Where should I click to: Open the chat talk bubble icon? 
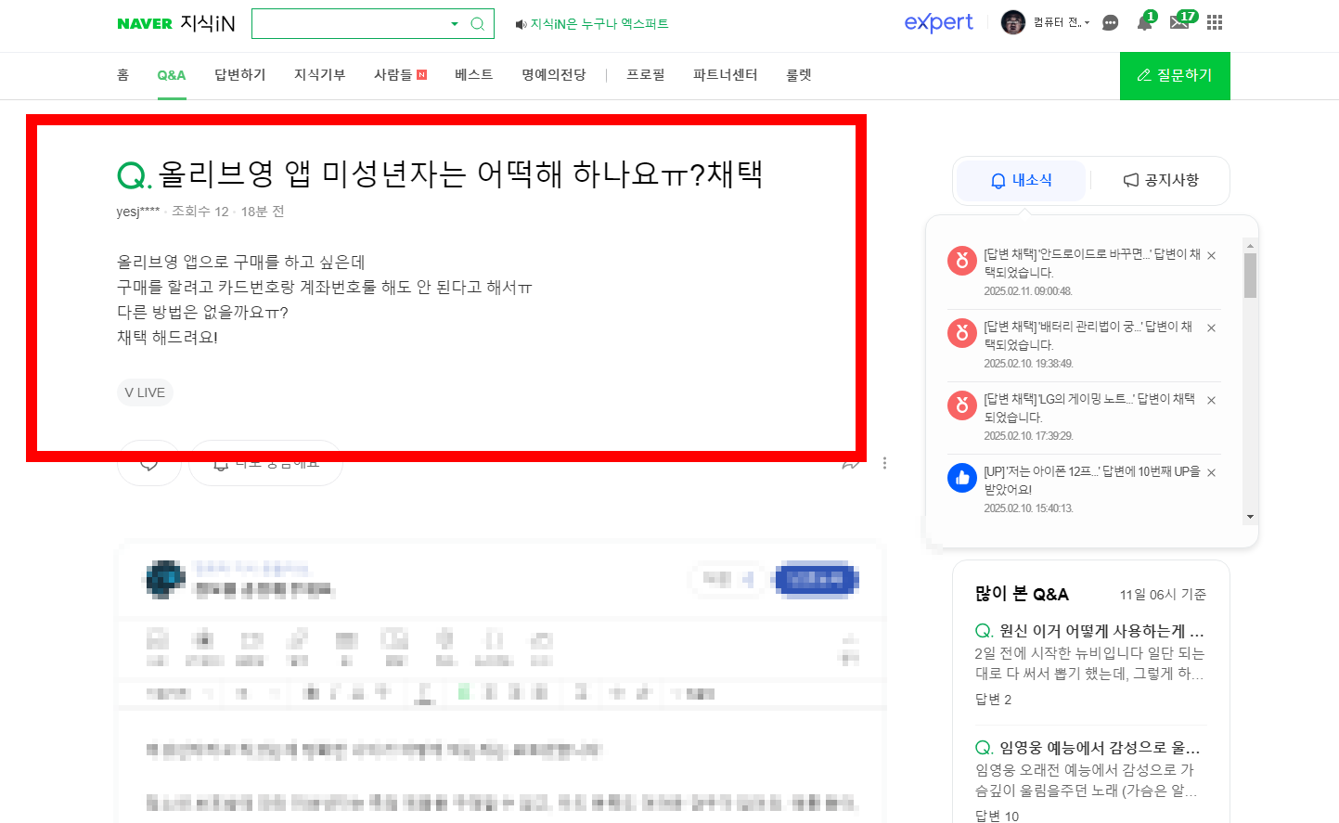click(1110, 22)
